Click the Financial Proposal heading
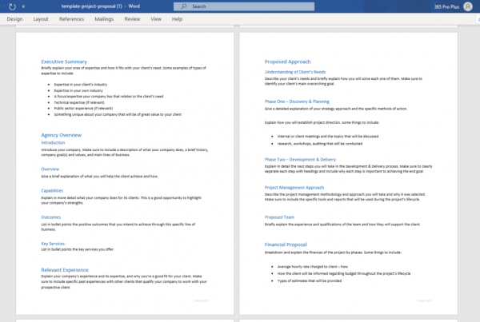The height and width of the screenshot is (322, 480). pyautogui.click(x=286, y=244)
